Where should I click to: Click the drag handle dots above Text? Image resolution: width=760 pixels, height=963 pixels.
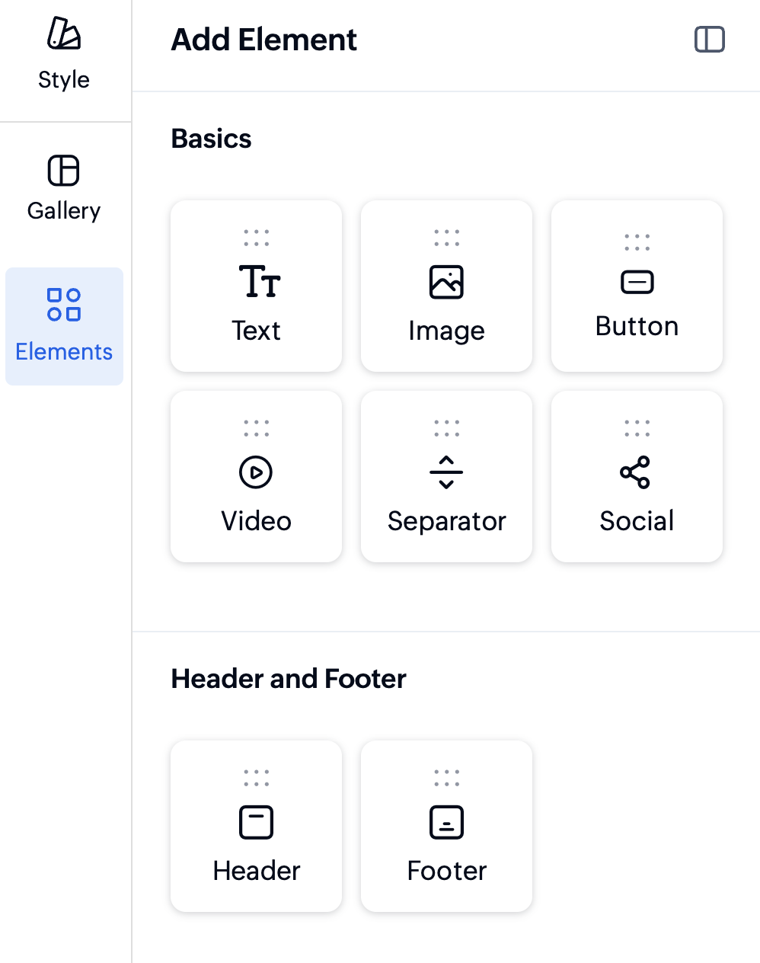coord(257,238)
